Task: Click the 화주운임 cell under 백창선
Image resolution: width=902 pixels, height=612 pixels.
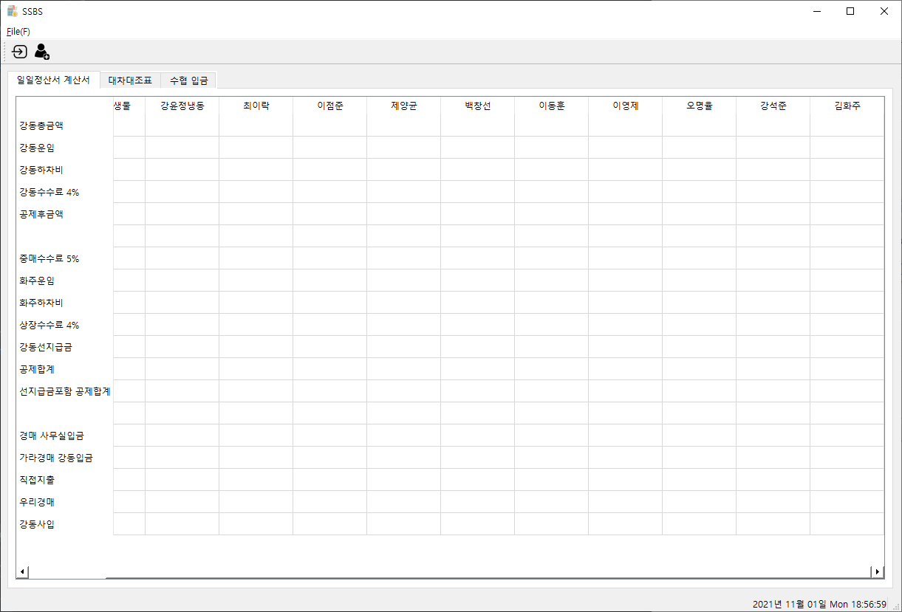Action: click(477, 281)
